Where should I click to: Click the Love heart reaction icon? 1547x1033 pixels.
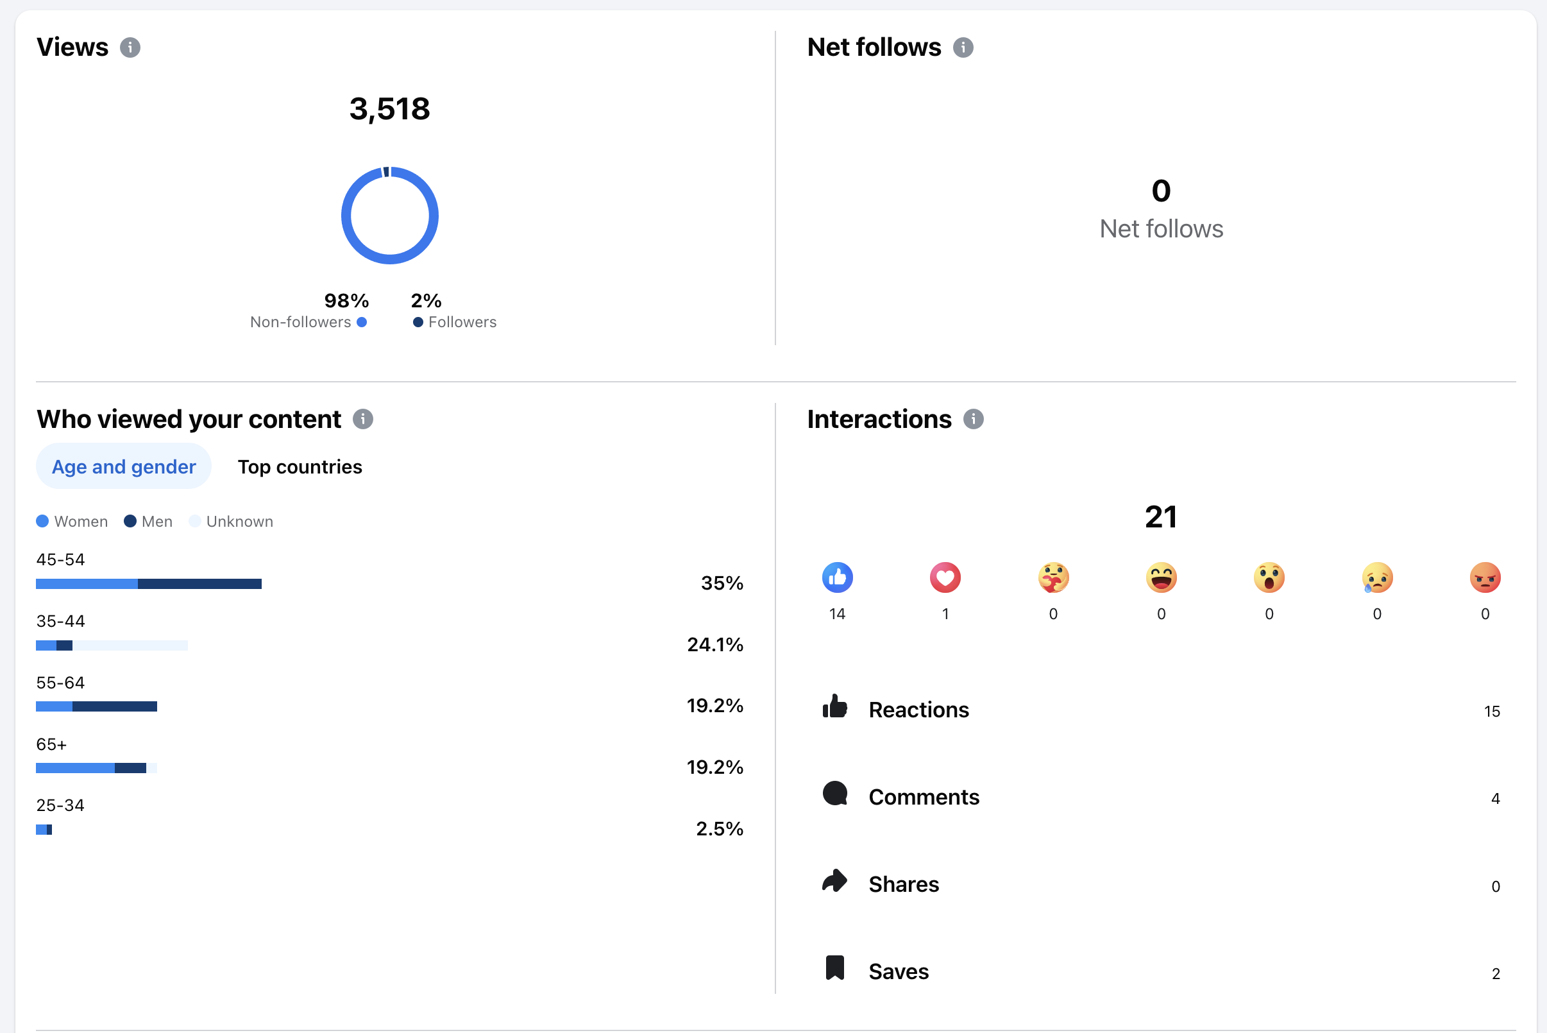coord(945,577)
